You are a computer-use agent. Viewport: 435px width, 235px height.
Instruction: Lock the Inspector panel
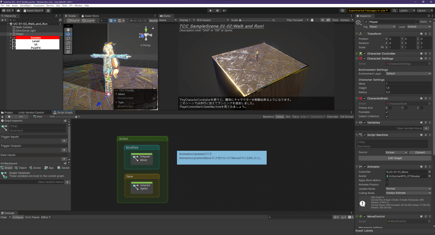click(428, 16)
